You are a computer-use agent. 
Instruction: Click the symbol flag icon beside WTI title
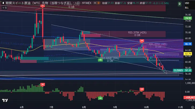coord(3,3)
